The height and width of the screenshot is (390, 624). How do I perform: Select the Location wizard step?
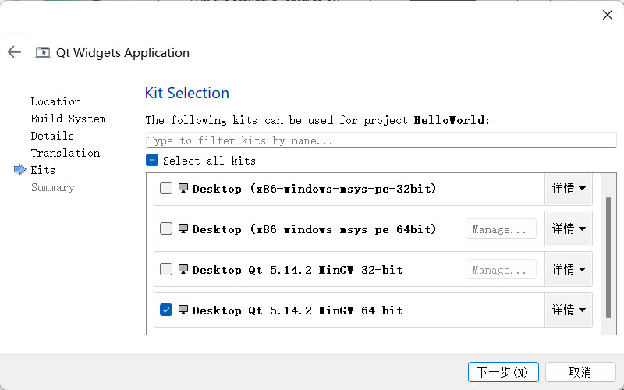(x=55, y=101)
